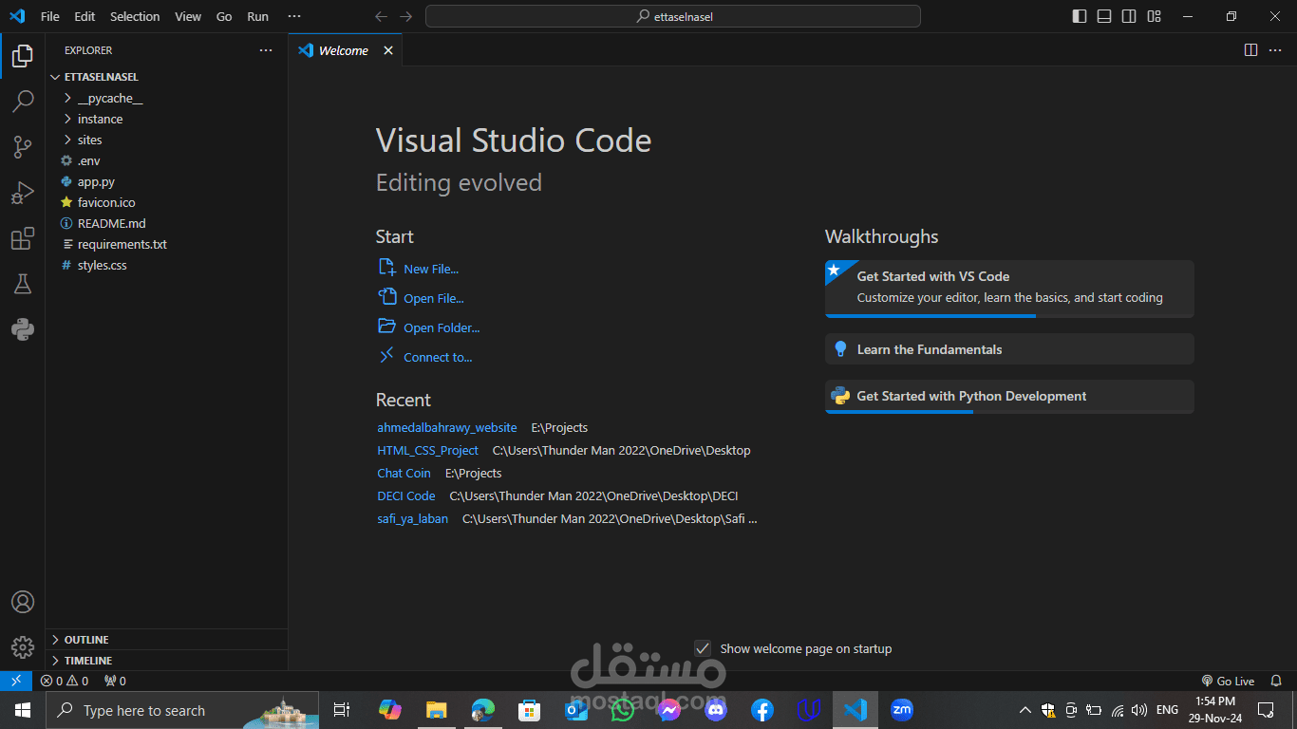Open the Go menu
The height and width of the screenshot is (729, 1297).
click(x=224, y=16)
